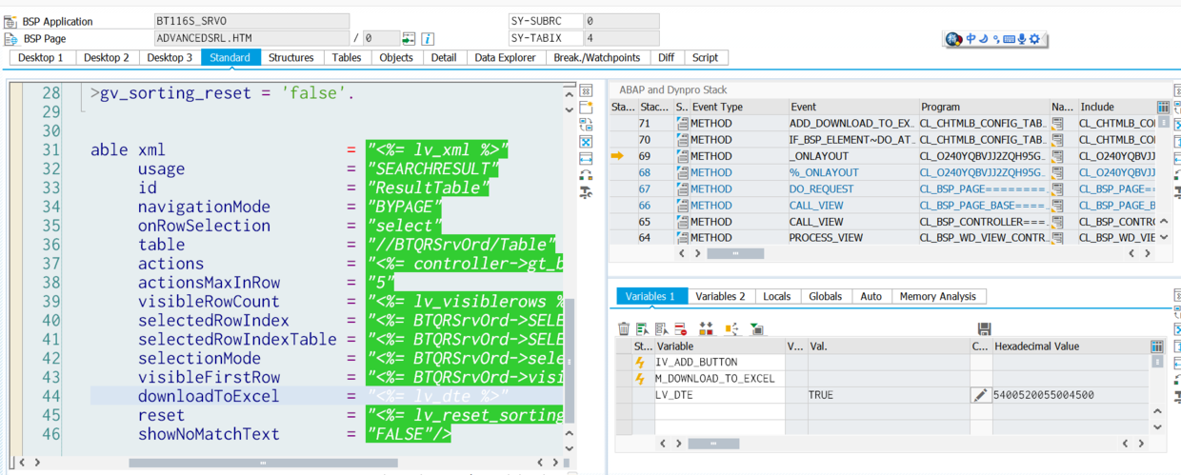Click the code editor's horizontal scrollbar thumb
This screenshot has height=475, width=1181.
pyautogui.click(x=262, y=464)
